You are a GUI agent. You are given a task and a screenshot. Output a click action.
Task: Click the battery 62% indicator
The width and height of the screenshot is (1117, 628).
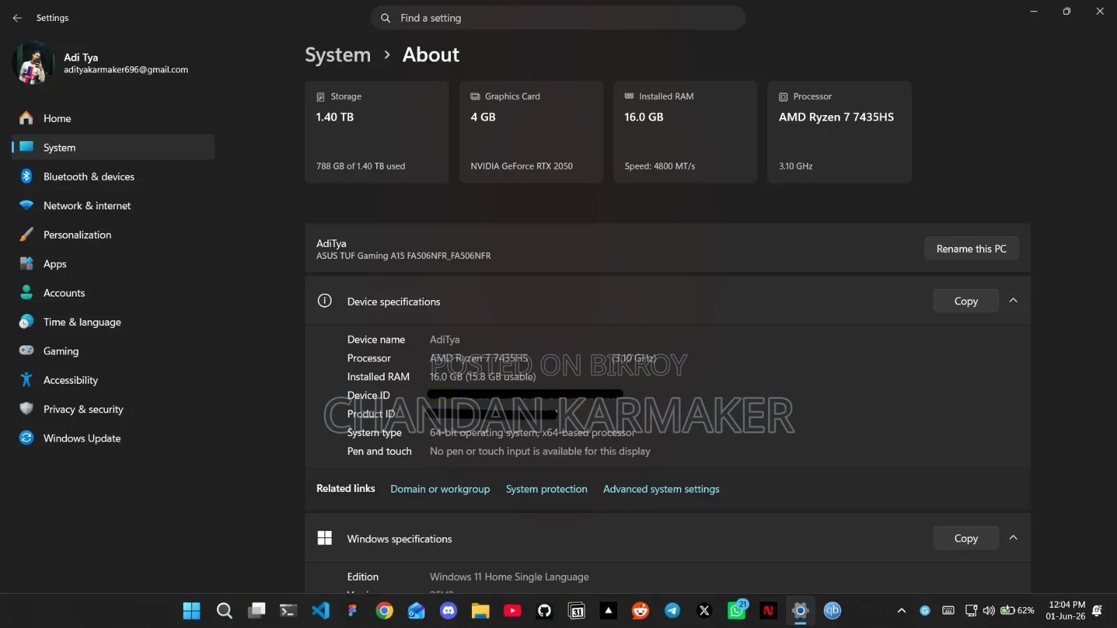coord(1017,611)
